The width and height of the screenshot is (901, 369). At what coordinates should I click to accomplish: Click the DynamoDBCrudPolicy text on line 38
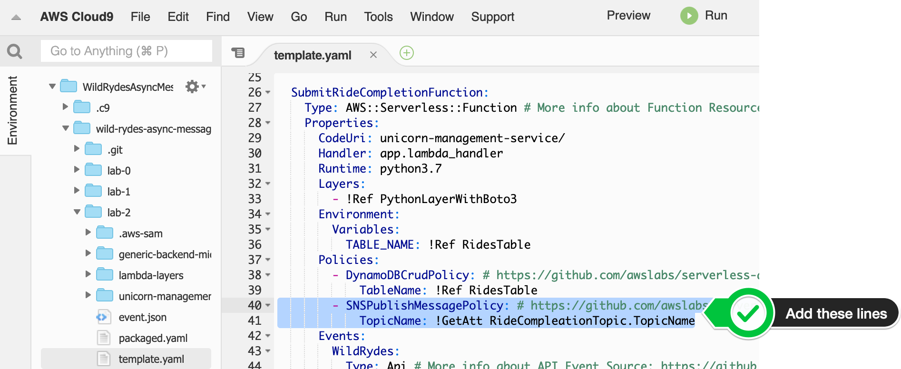point(407,275)
